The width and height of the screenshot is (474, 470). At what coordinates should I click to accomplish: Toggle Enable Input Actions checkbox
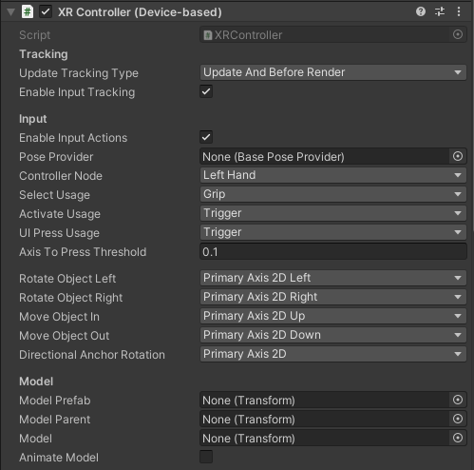(206, 137)
